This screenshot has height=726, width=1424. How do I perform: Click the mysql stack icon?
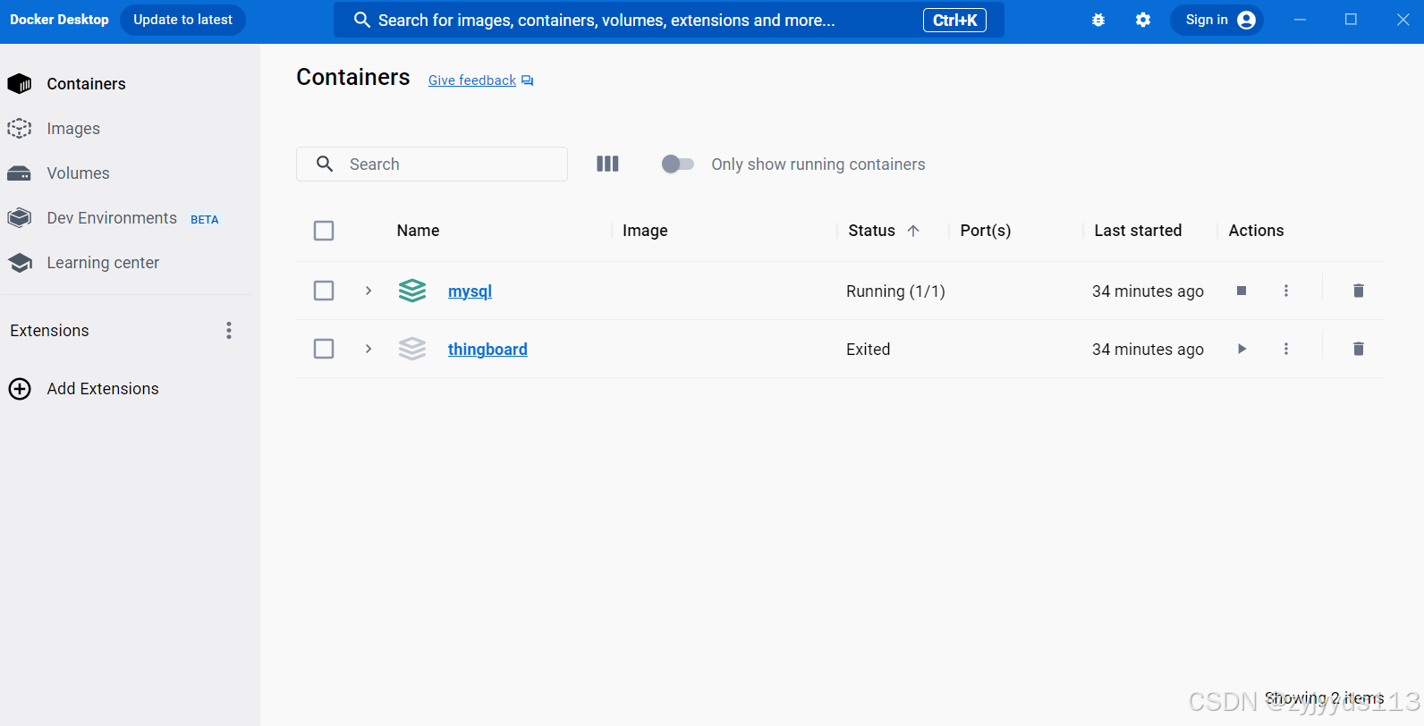[412, 291]
